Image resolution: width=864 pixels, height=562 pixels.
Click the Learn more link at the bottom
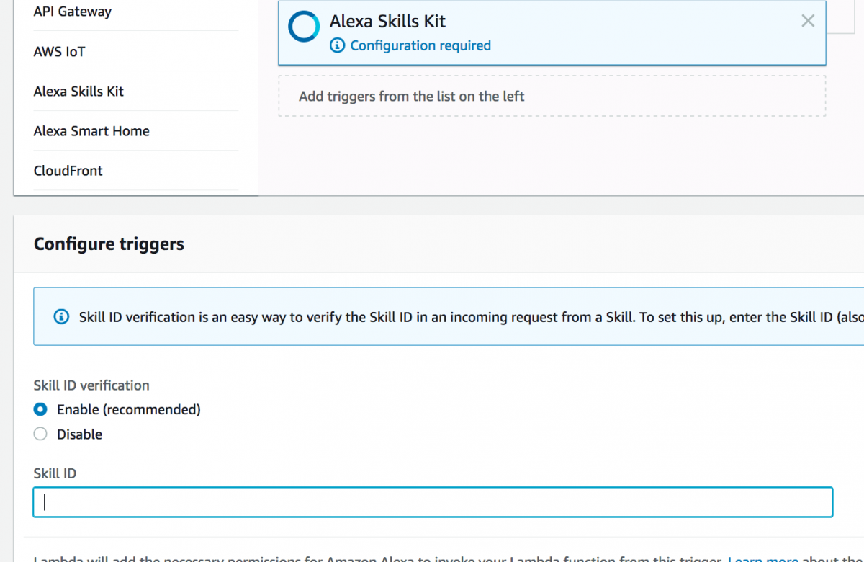click(762, 558)
